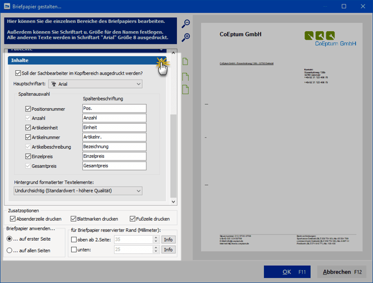
Task: Click the bottom green page icon
Action: (x=185, y=90)
